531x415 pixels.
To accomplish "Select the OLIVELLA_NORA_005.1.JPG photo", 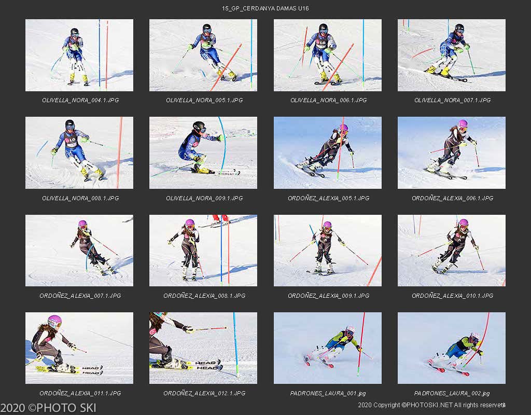I will 203,55.
